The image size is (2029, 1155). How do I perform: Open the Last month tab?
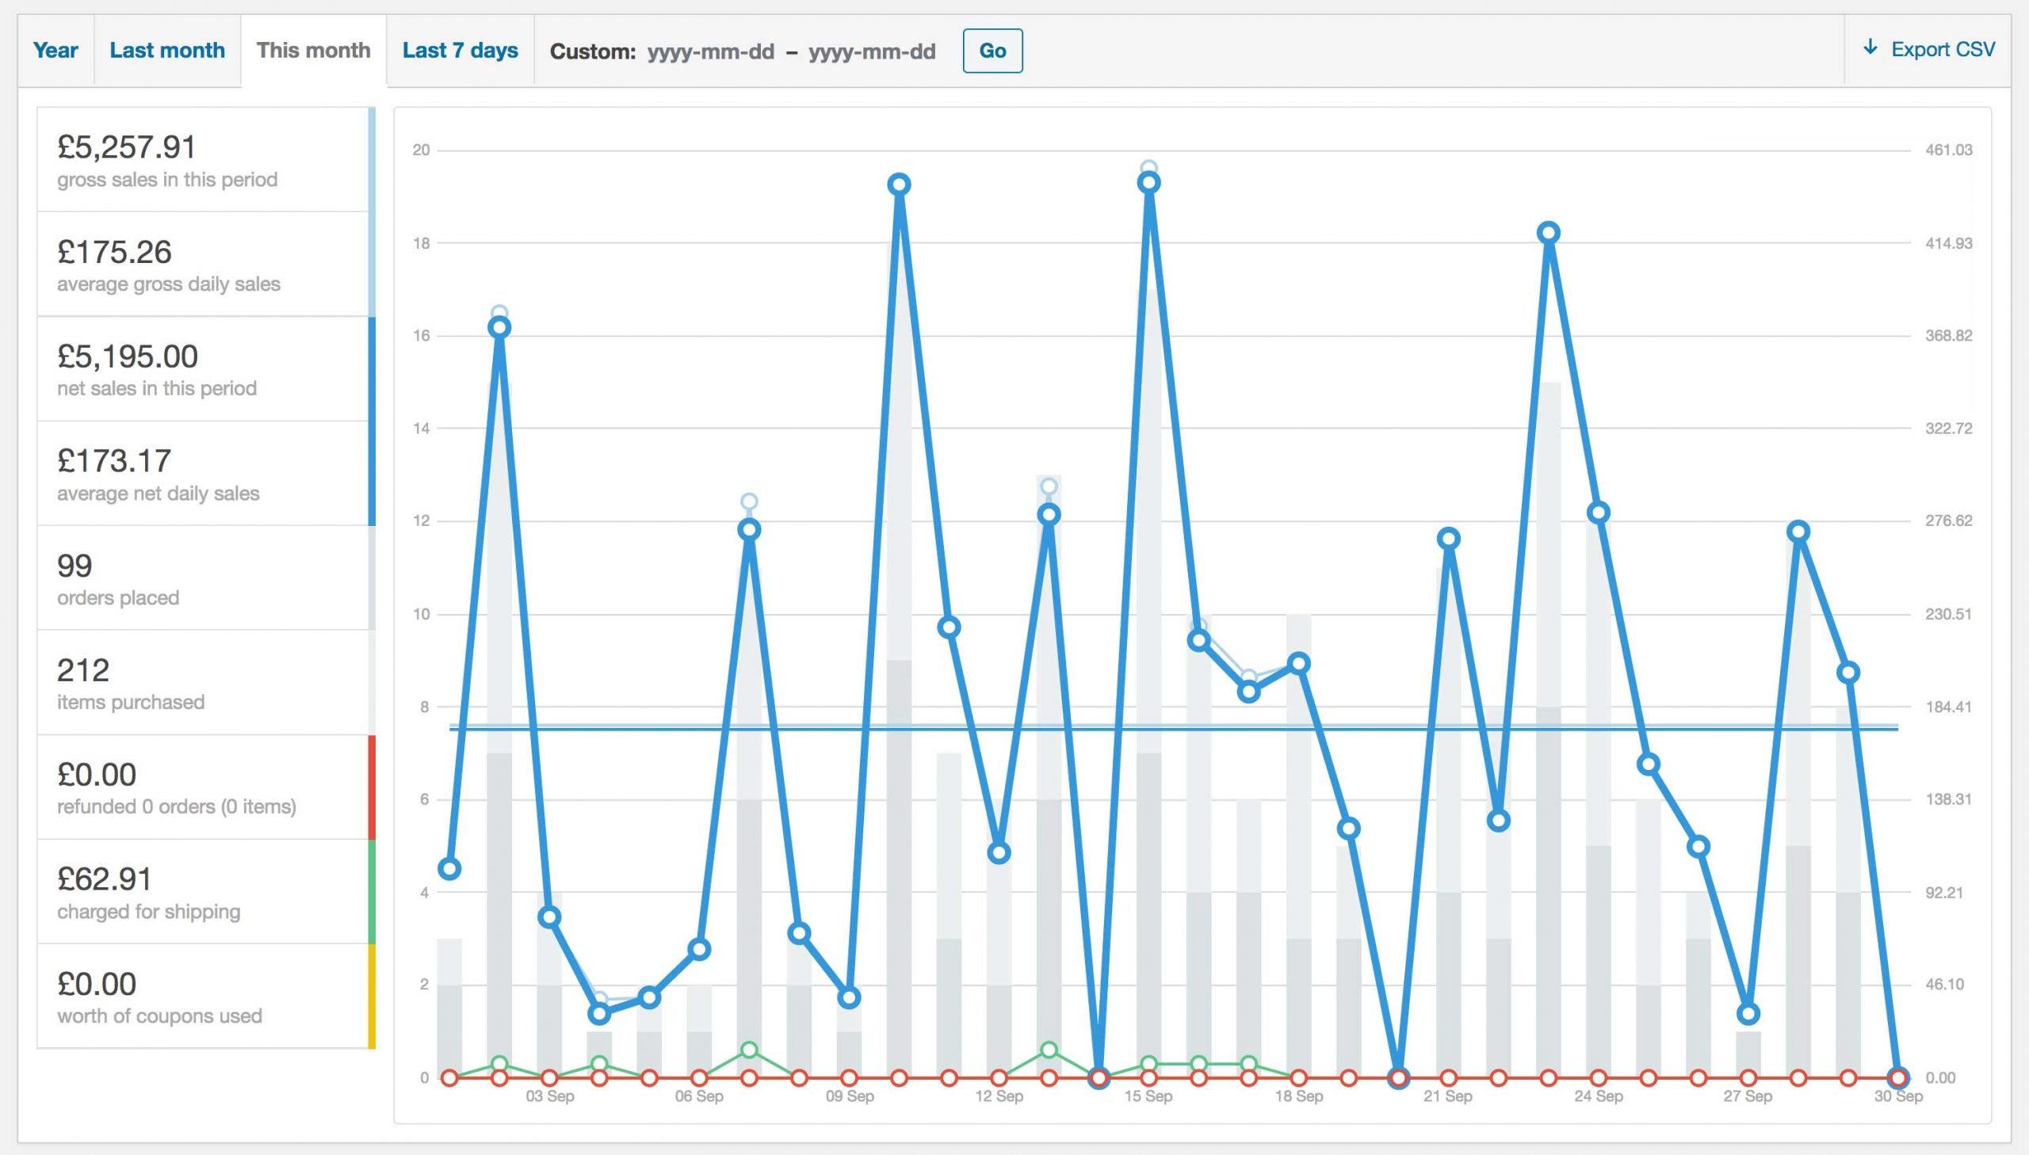[x=167, y=50]
